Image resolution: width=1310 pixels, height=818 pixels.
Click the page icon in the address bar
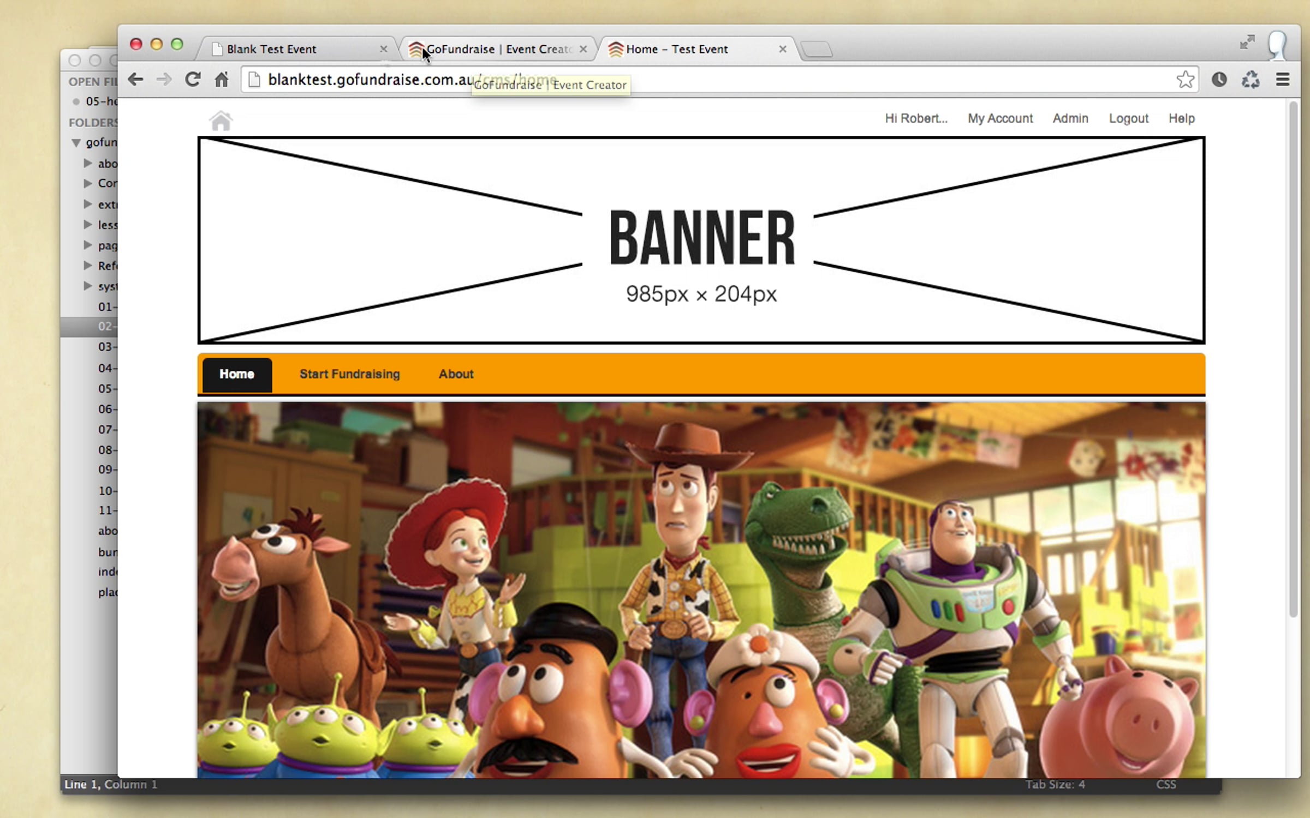point(254,80)
